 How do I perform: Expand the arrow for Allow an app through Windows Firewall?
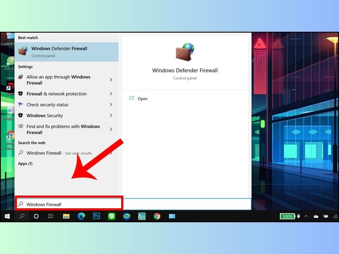click(x=111, y=80)
